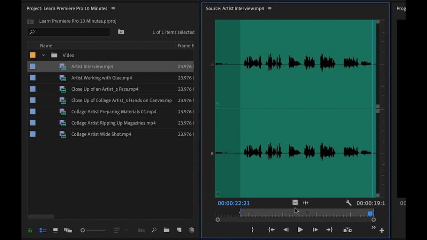Collapse the Video bin
The width and height of the screenshot is (427, 240).
(44, 55)
